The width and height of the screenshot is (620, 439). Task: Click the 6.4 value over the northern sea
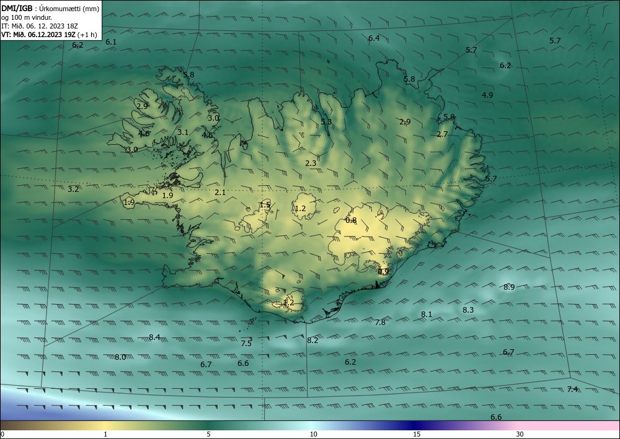(x=374, y=38)
